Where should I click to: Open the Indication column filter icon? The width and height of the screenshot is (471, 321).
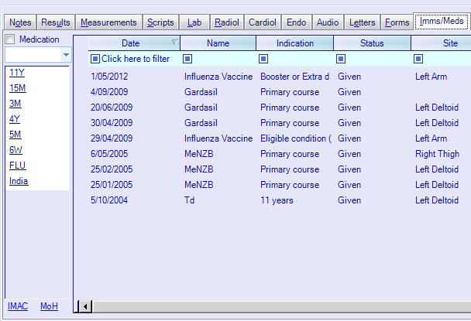pos(263,59)
